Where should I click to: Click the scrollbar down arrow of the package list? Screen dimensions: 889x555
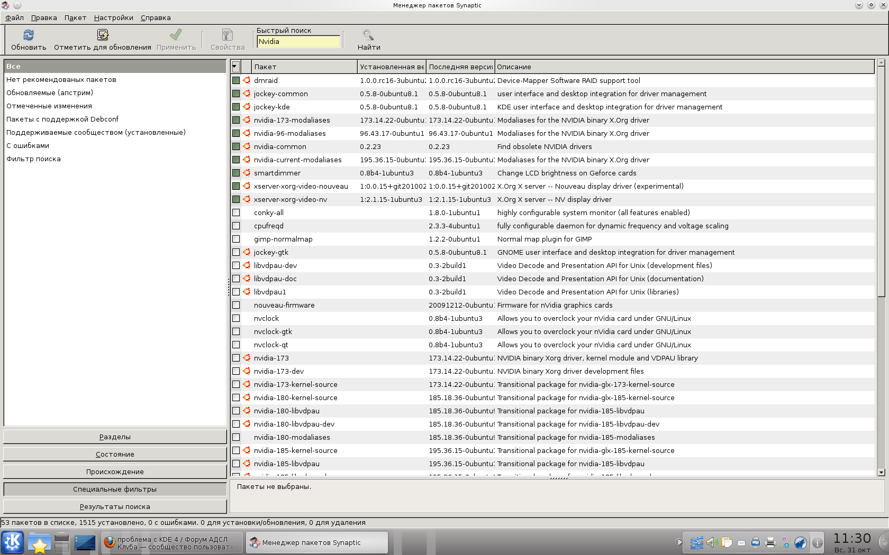tap(881, 473)
